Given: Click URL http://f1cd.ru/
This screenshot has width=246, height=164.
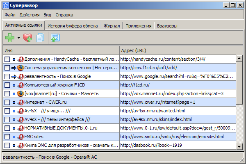Looking at the screenshot, I should 135,85.
